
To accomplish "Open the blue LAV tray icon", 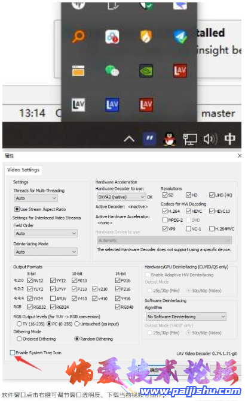I will tap(112, 105).
